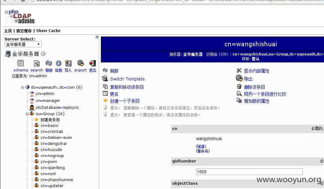Click the copy/move entry icon
324x189 pixels.
click(x=105, y=86)
